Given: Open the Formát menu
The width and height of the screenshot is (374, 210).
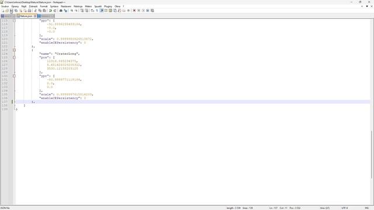Looking at the screenshot, I should (x=44, y=6).
